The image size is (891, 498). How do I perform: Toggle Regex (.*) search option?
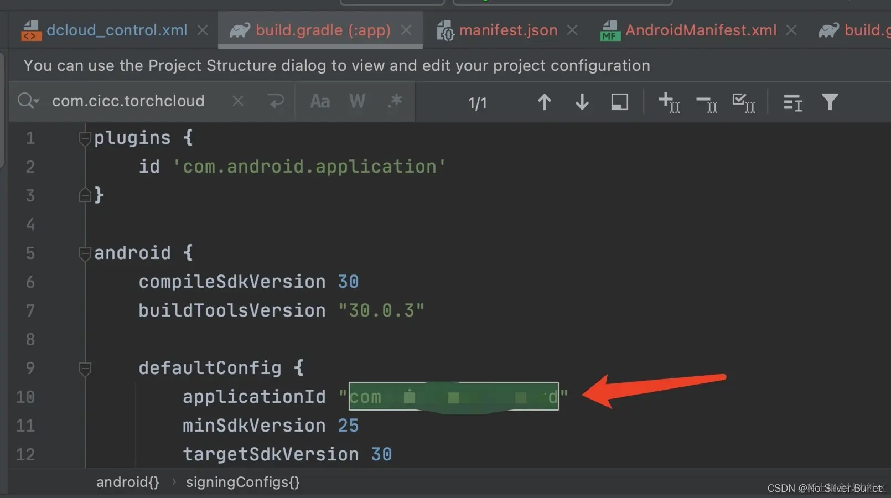coord(395,101)
